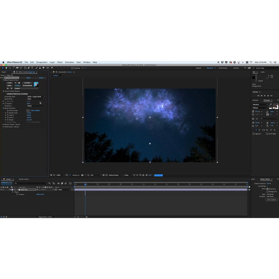Select the Selection tool in the toolbar
Image resolution: width=279 pixels, height=279 pixels.
[x=3, y=68]
